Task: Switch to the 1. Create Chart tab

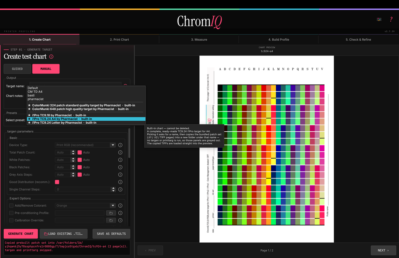Action: (x=40, y=40)
